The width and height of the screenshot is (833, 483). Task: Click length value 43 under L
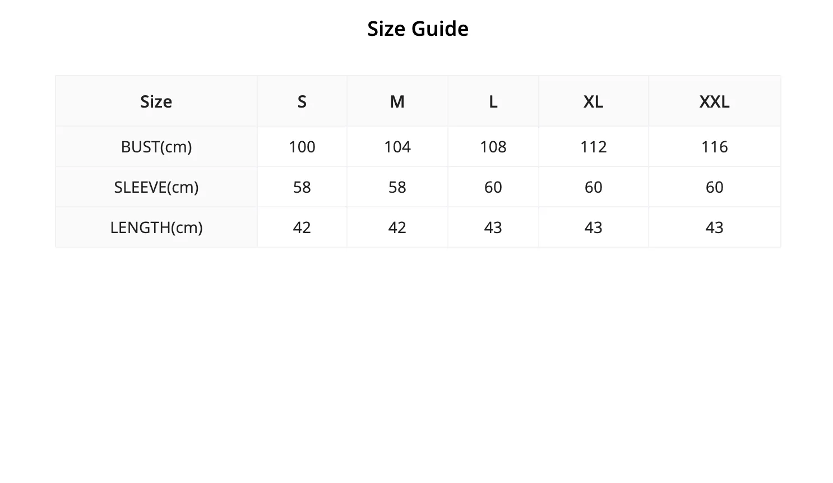(x=493, y=227)
